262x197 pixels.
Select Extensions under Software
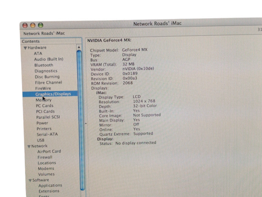[49, 191]
